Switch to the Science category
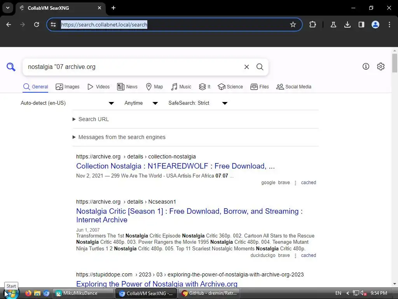Viewport: 398px width, 299px height. (x=230, y=87)
